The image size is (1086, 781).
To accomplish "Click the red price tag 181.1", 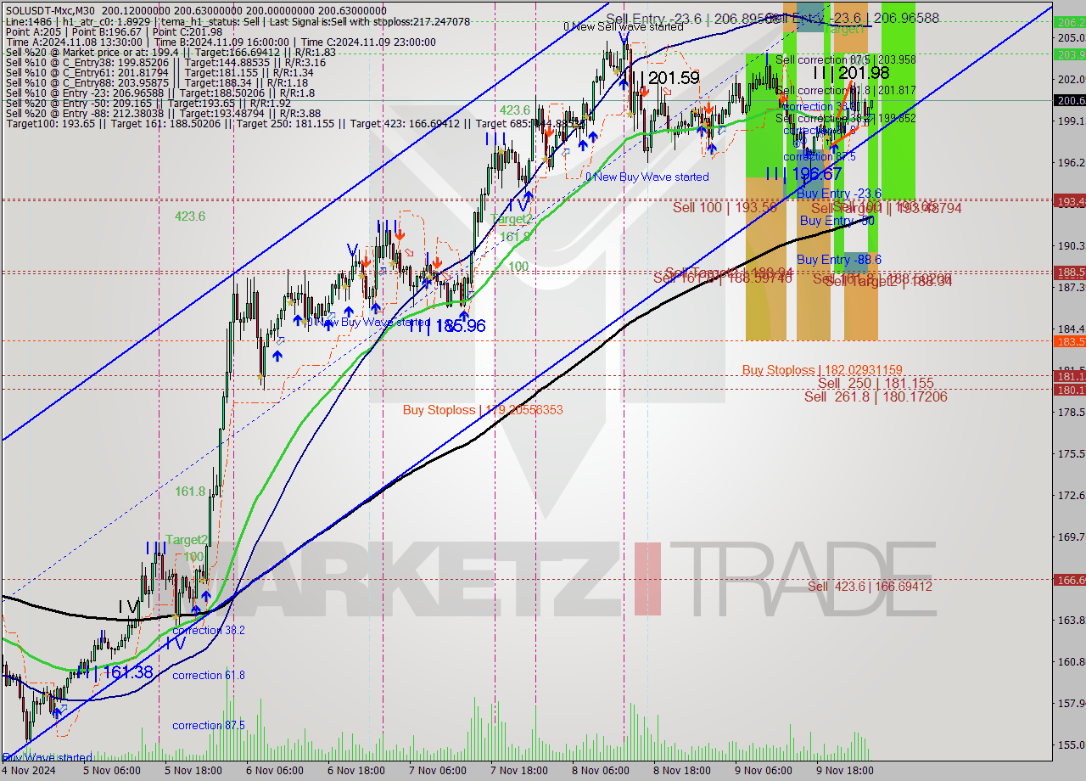I will [1069, 376].
